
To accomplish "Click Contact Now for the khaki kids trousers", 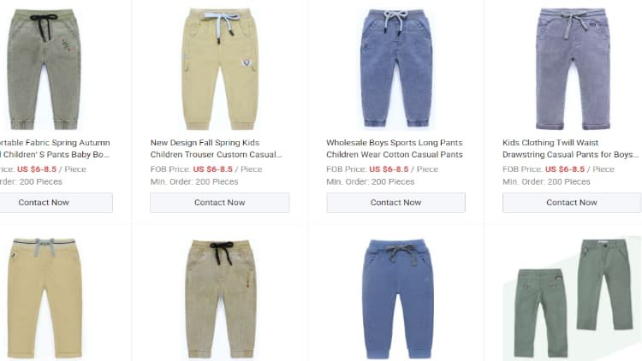I will pyautogui.click(x=219, y=203).
